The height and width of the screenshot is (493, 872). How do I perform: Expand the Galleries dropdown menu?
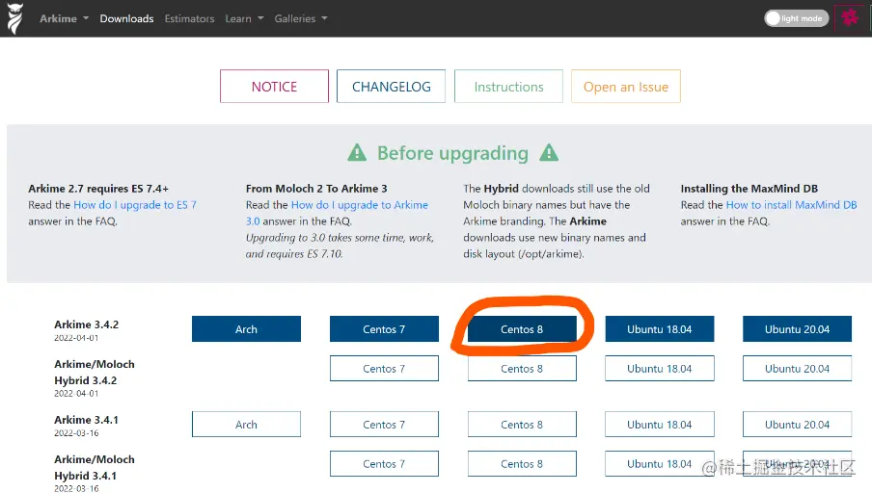coord(301,18)
